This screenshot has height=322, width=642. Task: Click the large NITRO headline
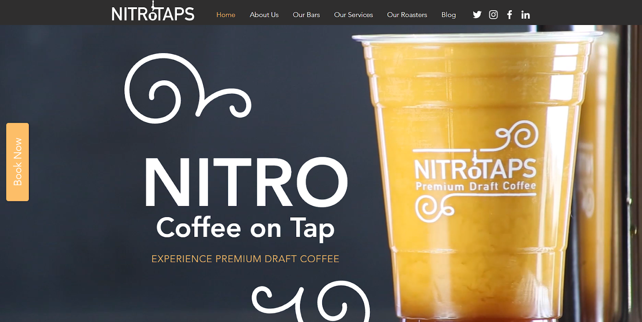246,182
